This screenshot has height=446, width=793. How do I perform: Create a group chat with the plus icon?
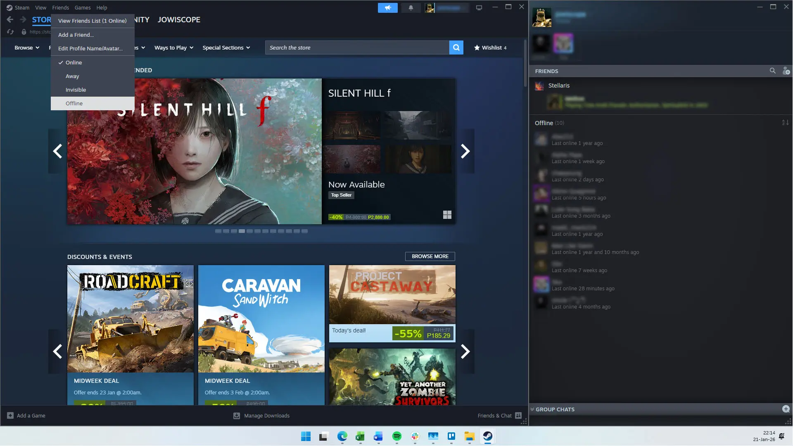[x=785, y=408]
